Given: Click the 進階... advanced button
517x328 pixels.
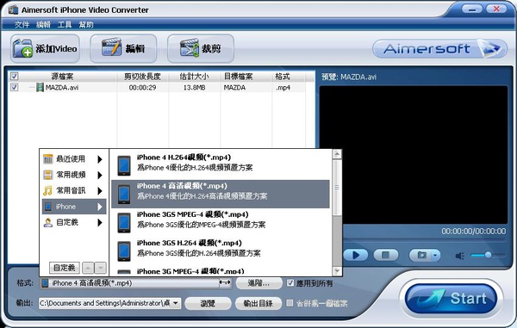Looking at the screenshot, I should (x=258, y=283).
